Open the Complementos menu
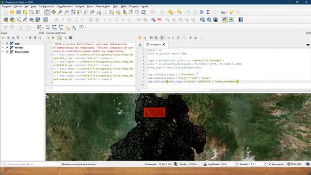Image resolution: width=311 pixels, height=175 pixels. [x=65, y=6]
